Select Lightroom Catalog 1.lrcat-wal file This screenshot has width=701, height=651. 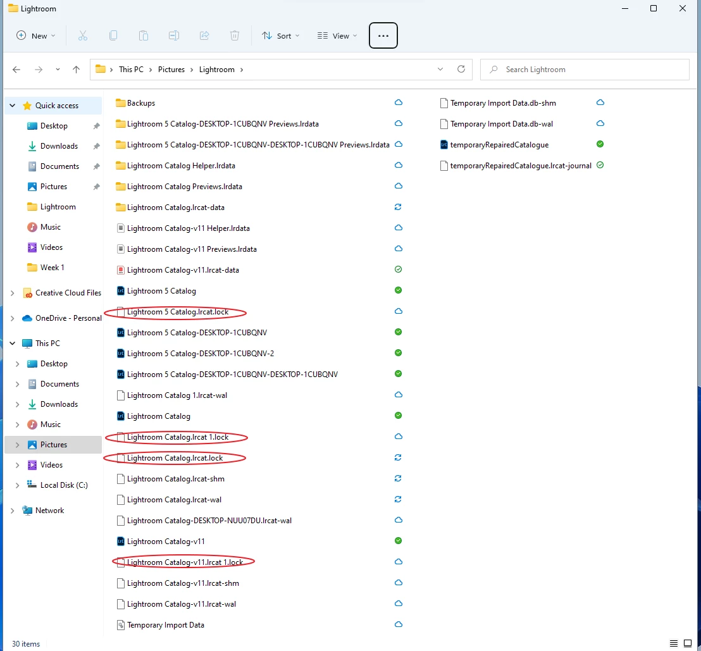pyautogui.click(x=177, y=395)
